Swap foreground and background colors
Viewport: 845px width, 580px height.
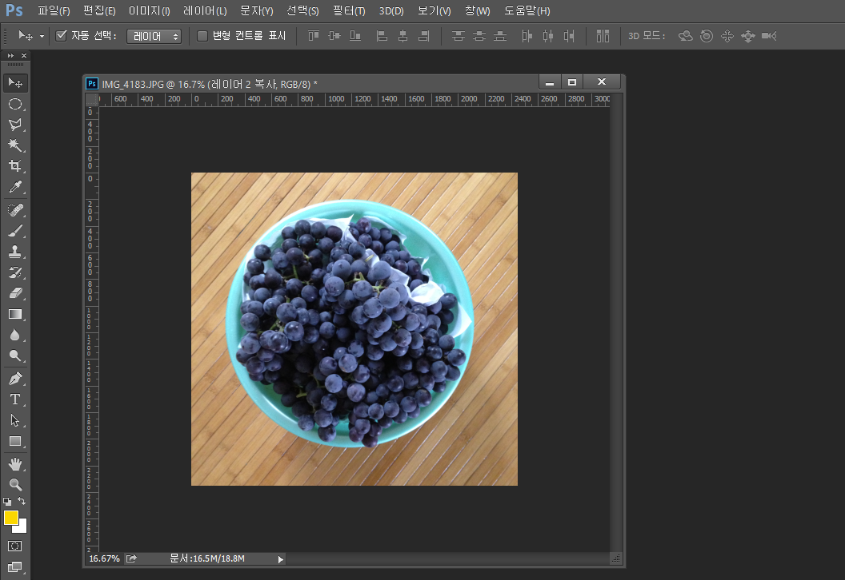[x=22, y=501]
